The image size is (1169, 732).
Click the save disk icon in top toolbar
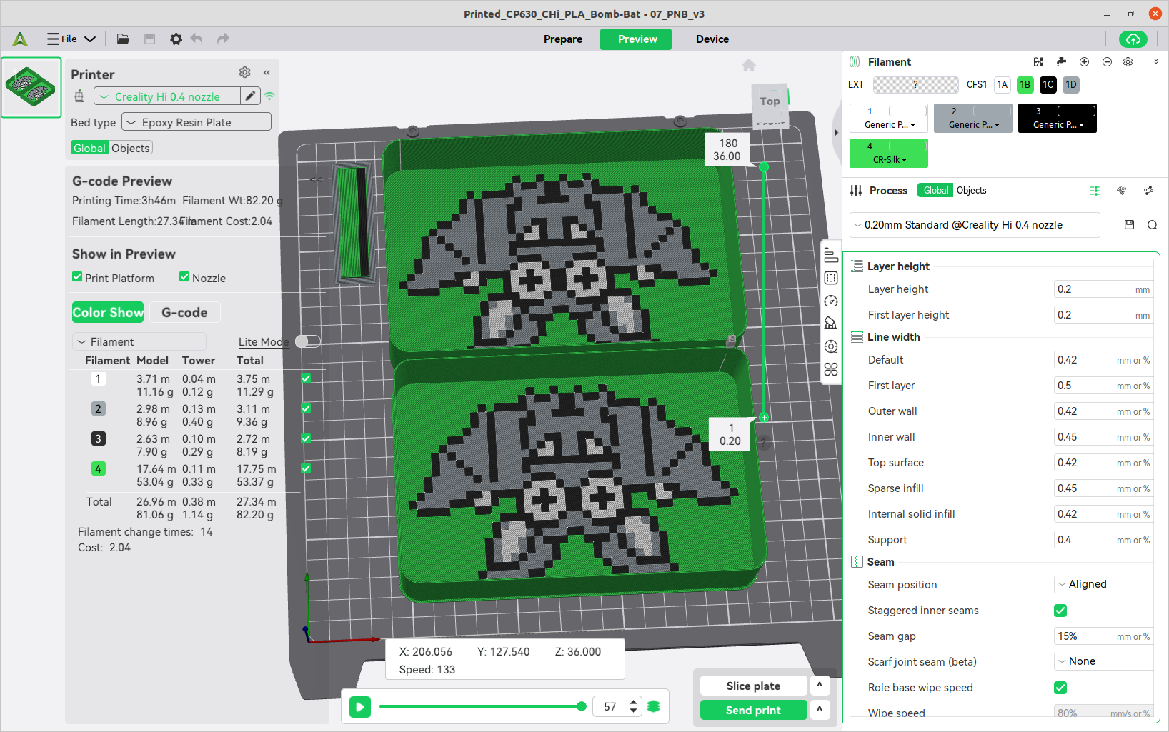pos(149,39)
